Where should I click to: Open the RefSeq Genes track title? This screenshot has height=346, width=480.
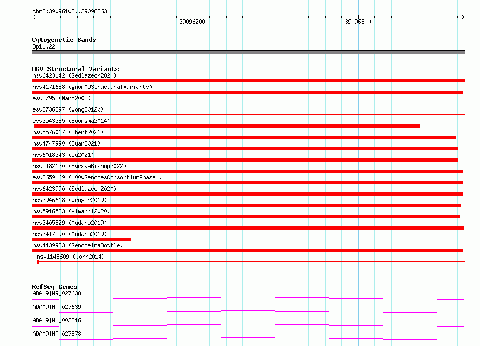point(54,287)
